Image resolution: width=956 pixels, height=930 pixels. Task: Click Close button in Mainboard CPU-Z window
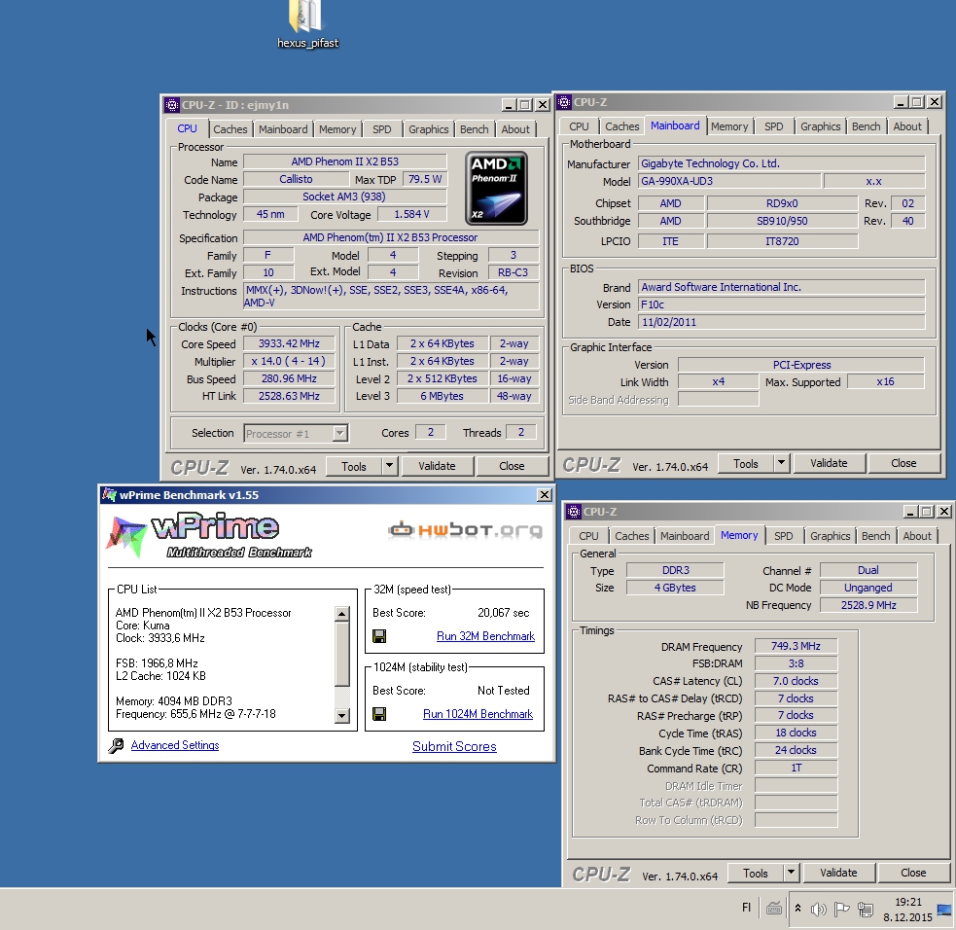pyautogui.click(x=903, y=463)
